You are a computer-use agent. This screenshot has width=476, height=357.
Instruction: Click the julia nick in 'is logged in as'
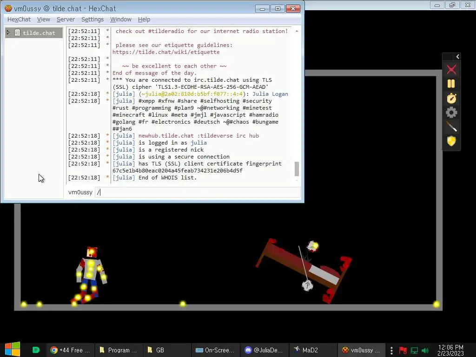tap(198, 143)
